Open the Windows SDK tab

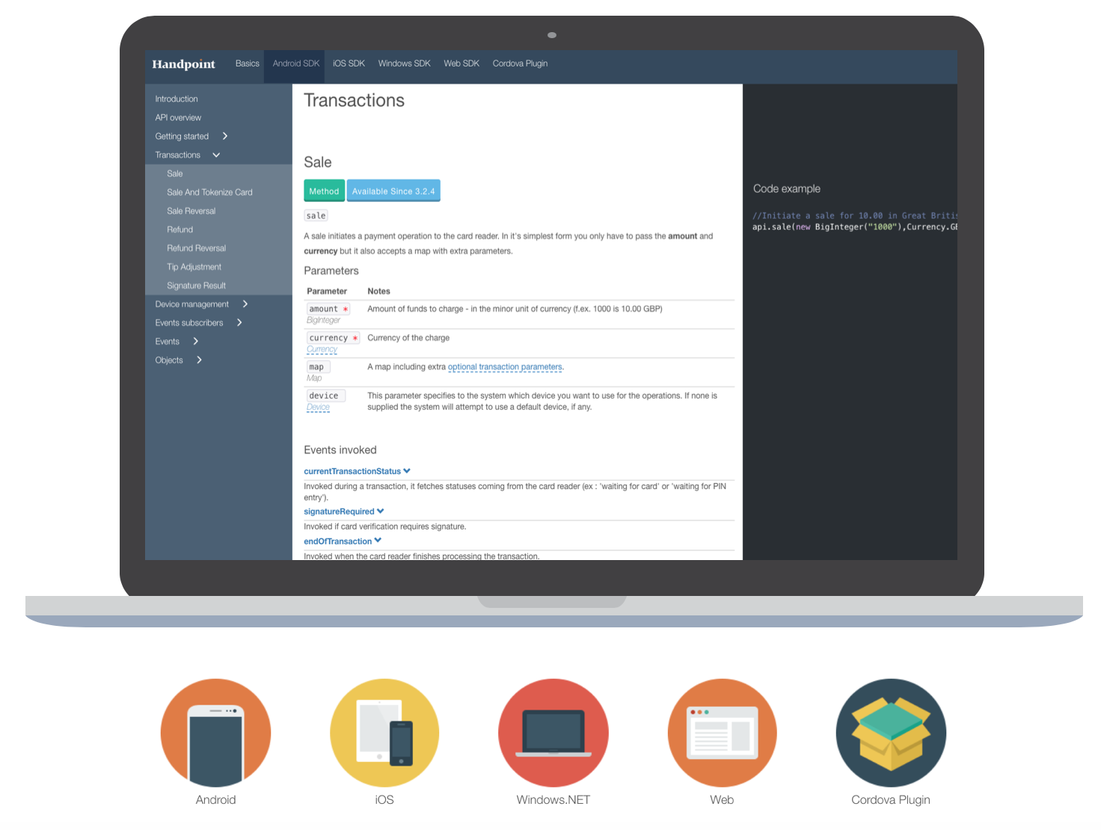pos(404,64)
